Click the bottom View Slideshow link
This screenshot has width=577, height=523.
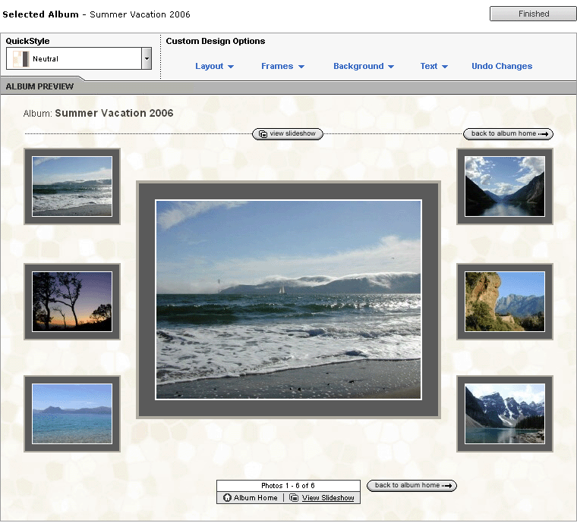tap(328, 498)
